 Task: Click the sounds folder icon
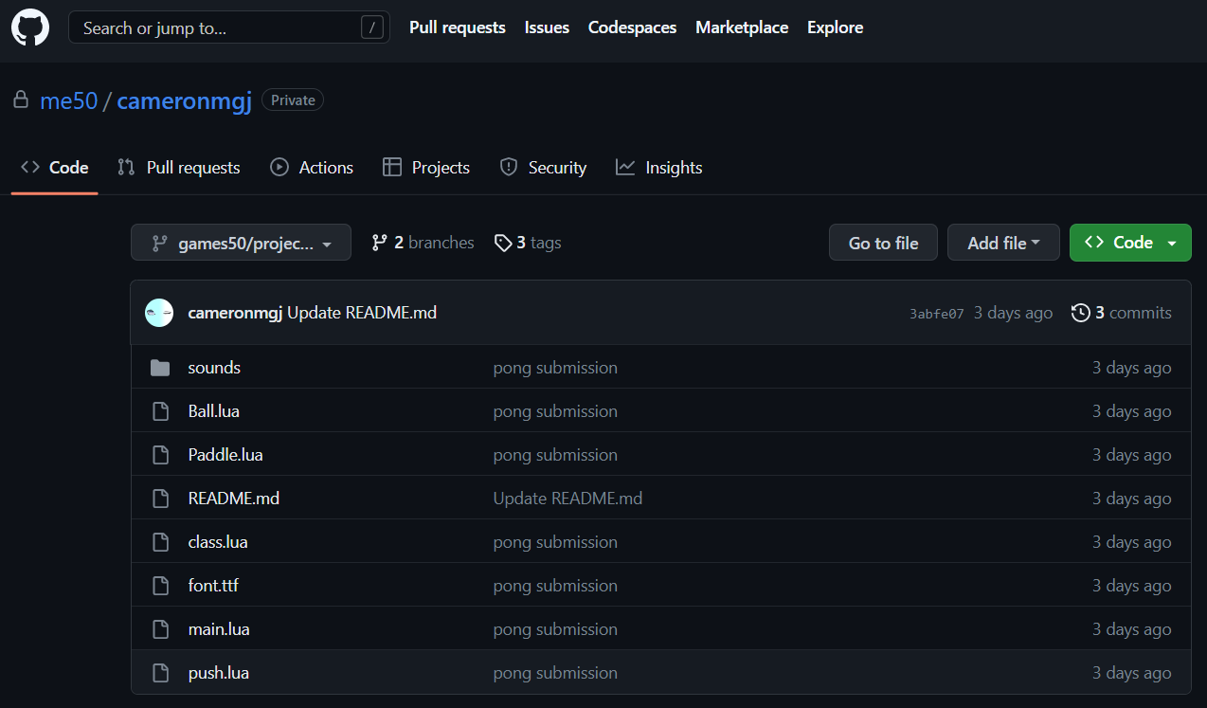click(160, 368)
